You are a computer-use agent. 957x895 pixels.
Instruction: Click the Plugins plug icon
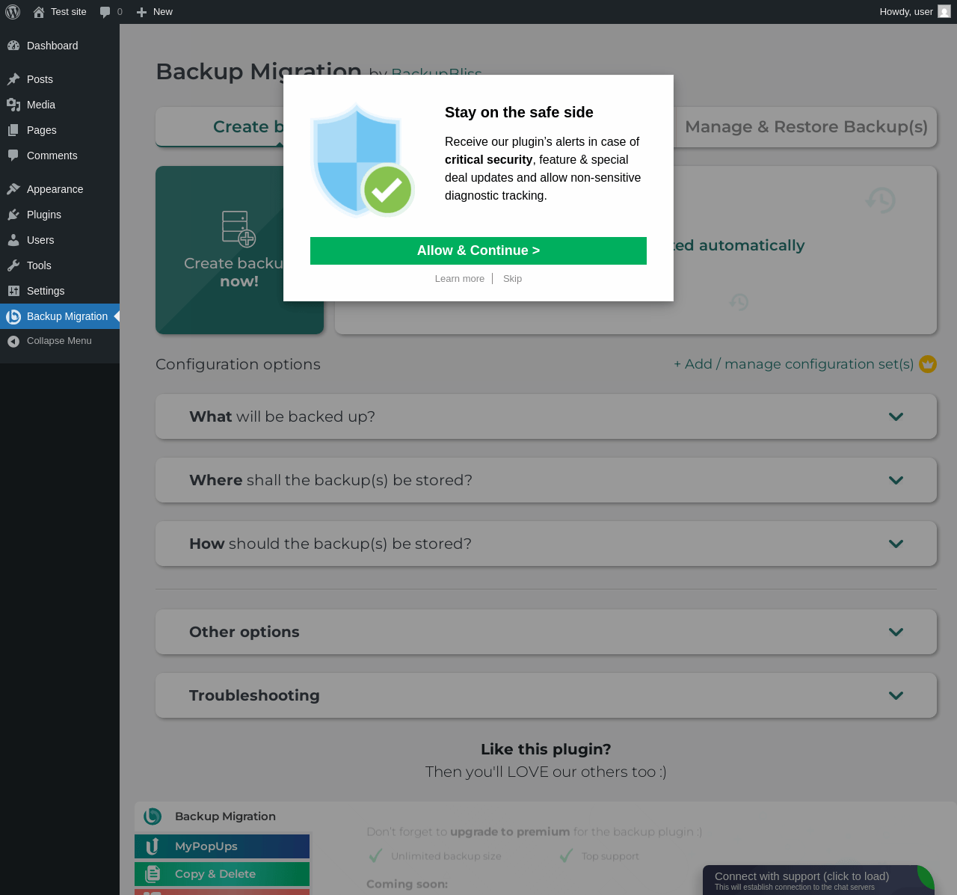(13, 215)
